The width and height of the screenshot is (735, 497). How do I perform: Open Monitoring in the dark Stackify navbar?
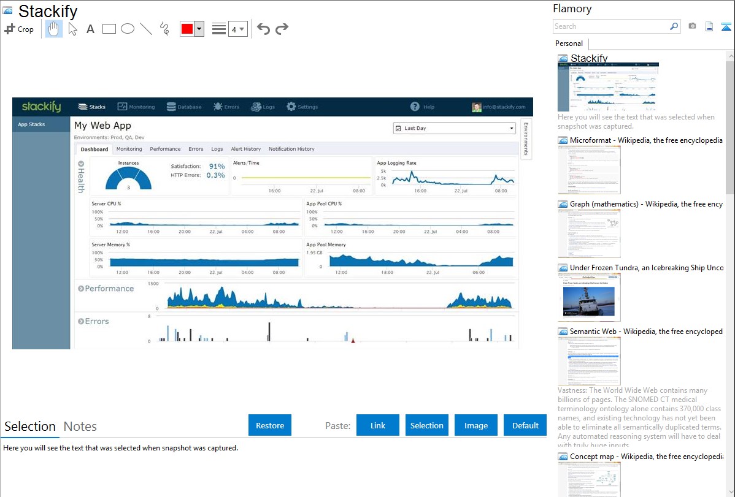[x=136, y=107]
